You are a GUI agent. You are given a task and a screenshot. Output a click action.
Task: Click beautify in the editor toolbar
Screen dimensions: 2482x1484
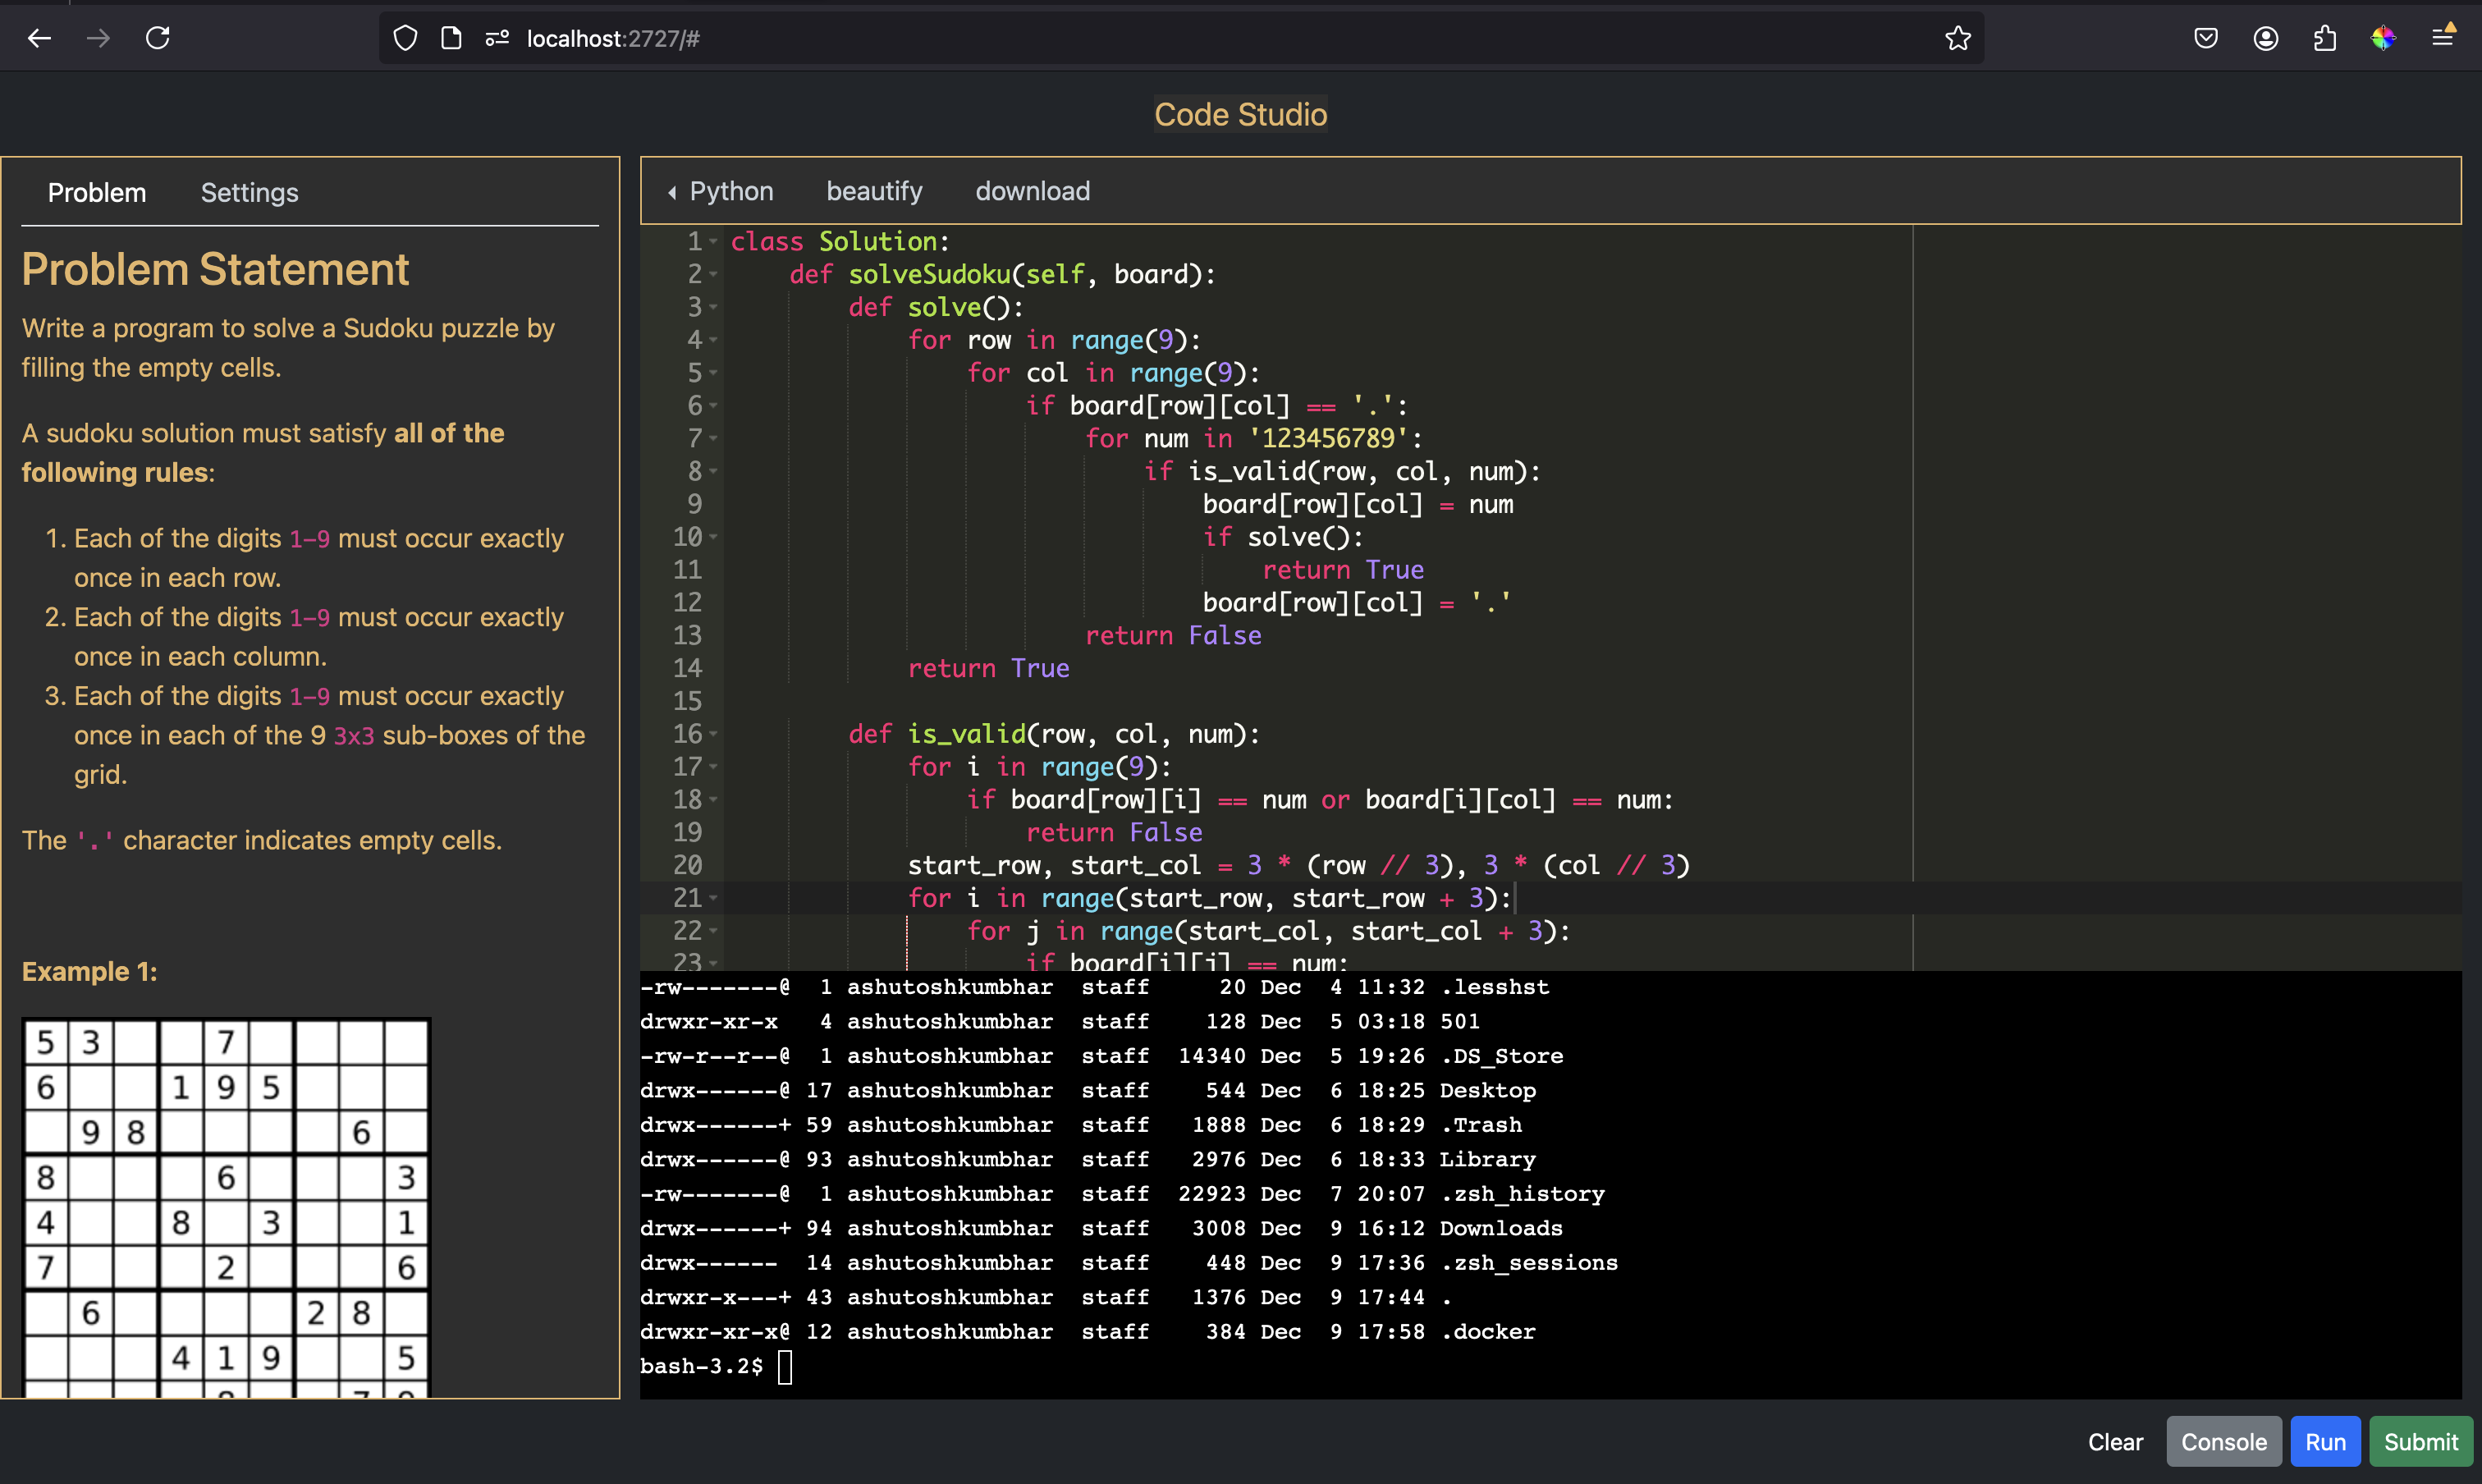(874, 191)
